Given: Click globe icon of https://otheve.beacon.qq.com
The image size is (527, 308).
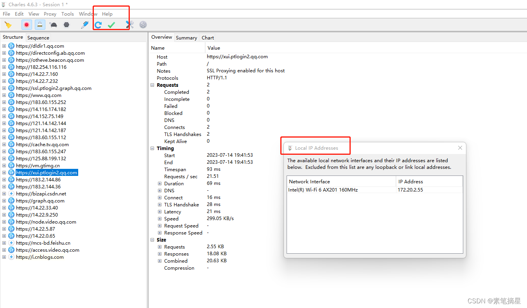Looking at the screenshot, I should 11,60.
